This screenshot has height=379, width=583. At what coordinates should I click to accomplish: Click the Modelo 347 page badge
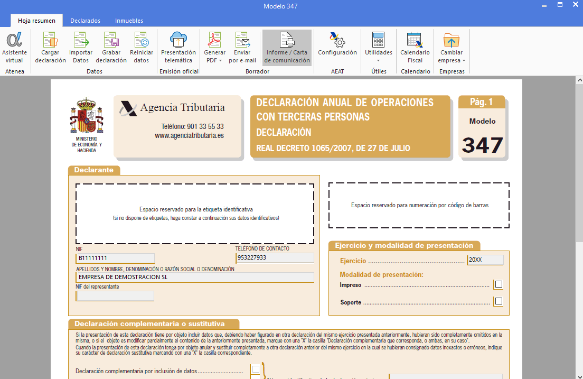point(482,127)
